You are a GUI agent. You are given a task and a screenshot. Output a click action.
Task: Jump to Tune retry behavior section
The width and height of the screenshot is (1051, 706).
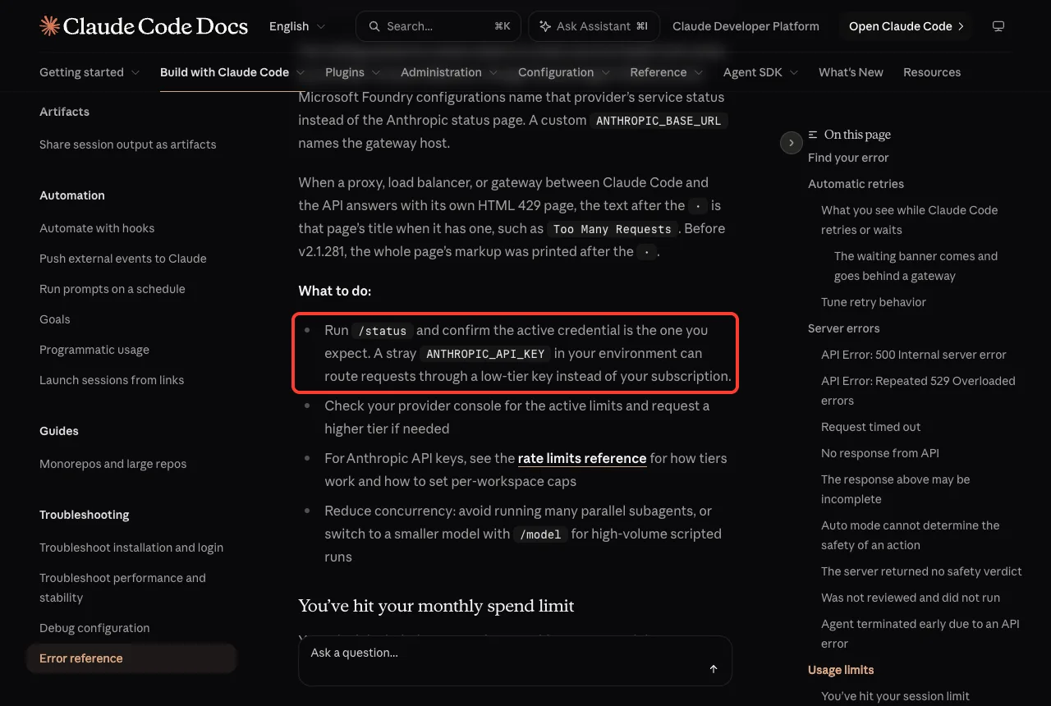pos(874,302)
